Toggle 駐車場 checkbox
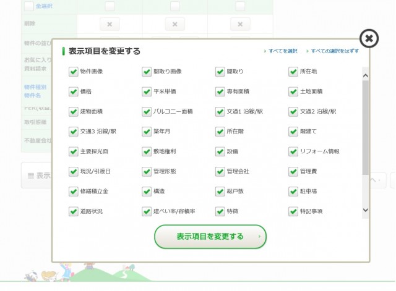Viewport: 396px width, 291px height. tap(293, 192)
